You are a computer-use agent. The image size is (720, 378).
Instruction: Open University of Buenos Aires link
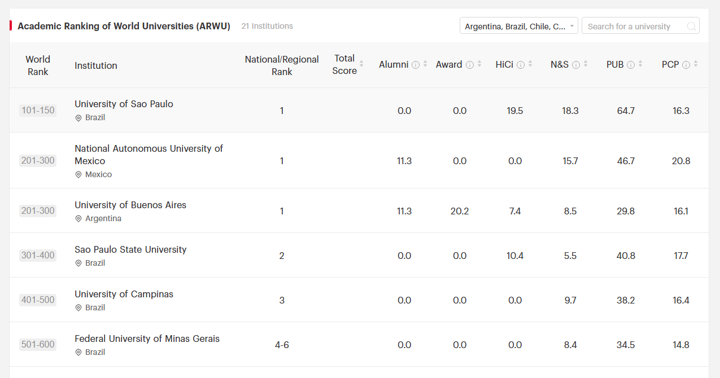pyautogui.click(x=130, y=205)
